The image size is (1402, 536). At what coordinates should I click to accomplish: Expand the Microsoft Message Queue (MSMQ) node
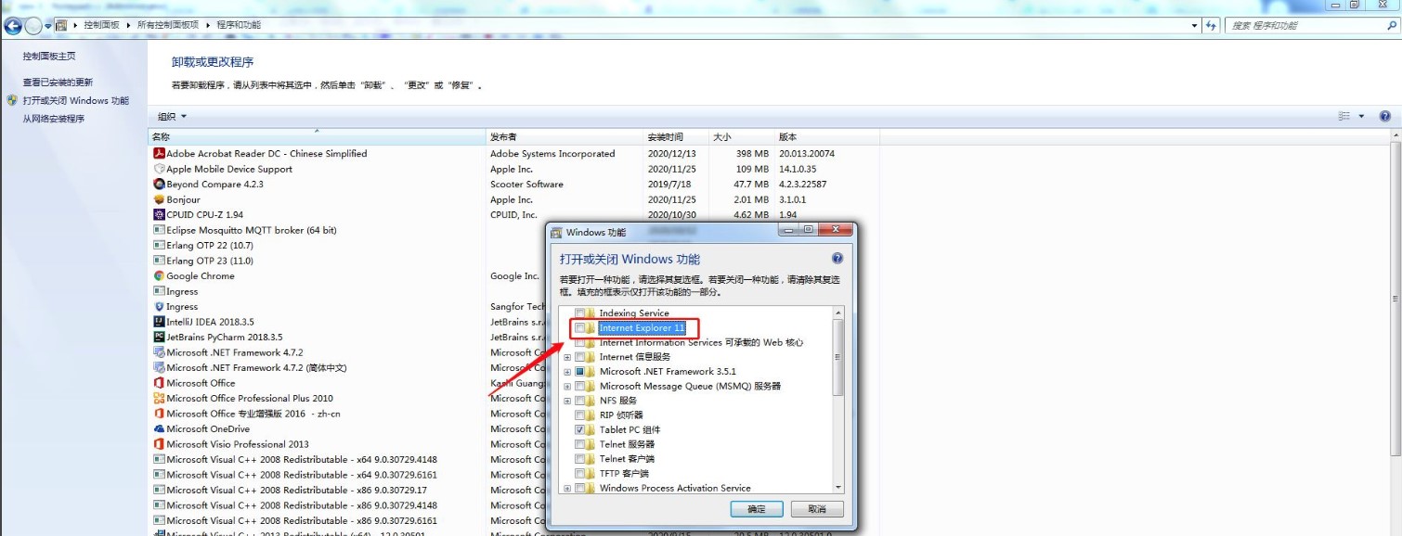567,386
